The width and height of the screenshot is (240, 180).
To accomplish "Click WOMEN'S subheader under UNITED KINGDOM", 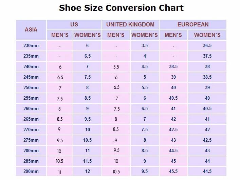I will click(145, 35).
